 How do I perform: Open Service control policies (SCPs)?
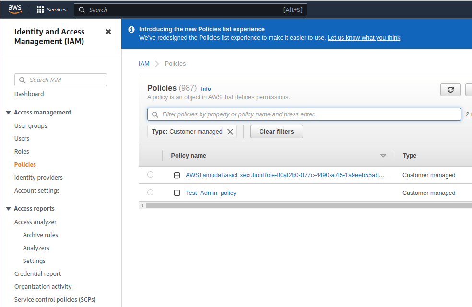click(x=55, y=299)
